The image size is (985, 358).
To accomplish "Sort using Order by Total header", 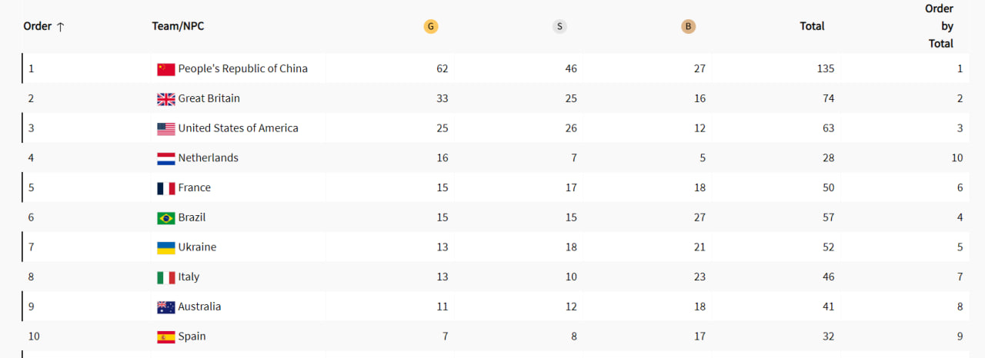I will click(x=940, y=26).
